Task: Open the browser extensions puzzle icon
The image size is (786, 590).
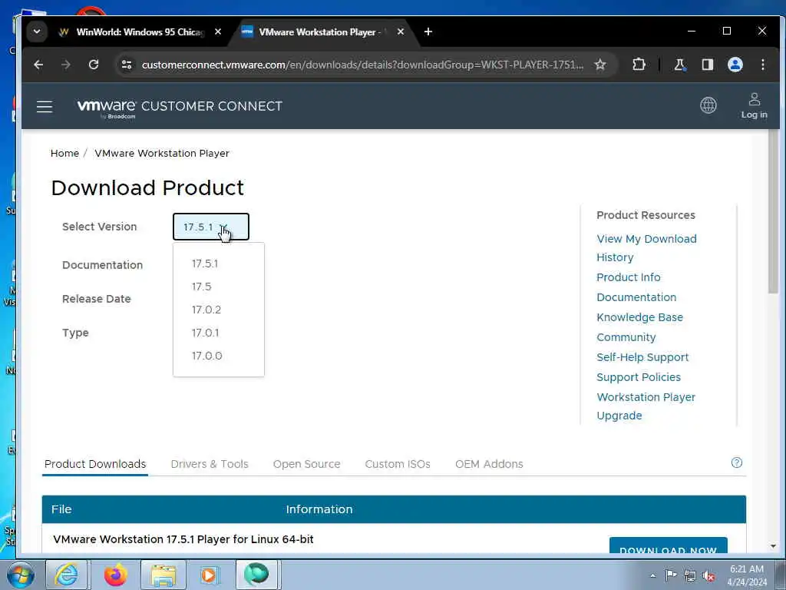Action: 639,65
